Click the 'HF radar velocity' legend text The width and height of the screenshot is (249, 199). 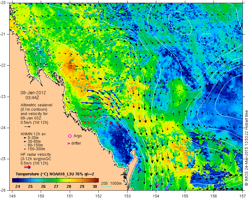tap(36, 155)
